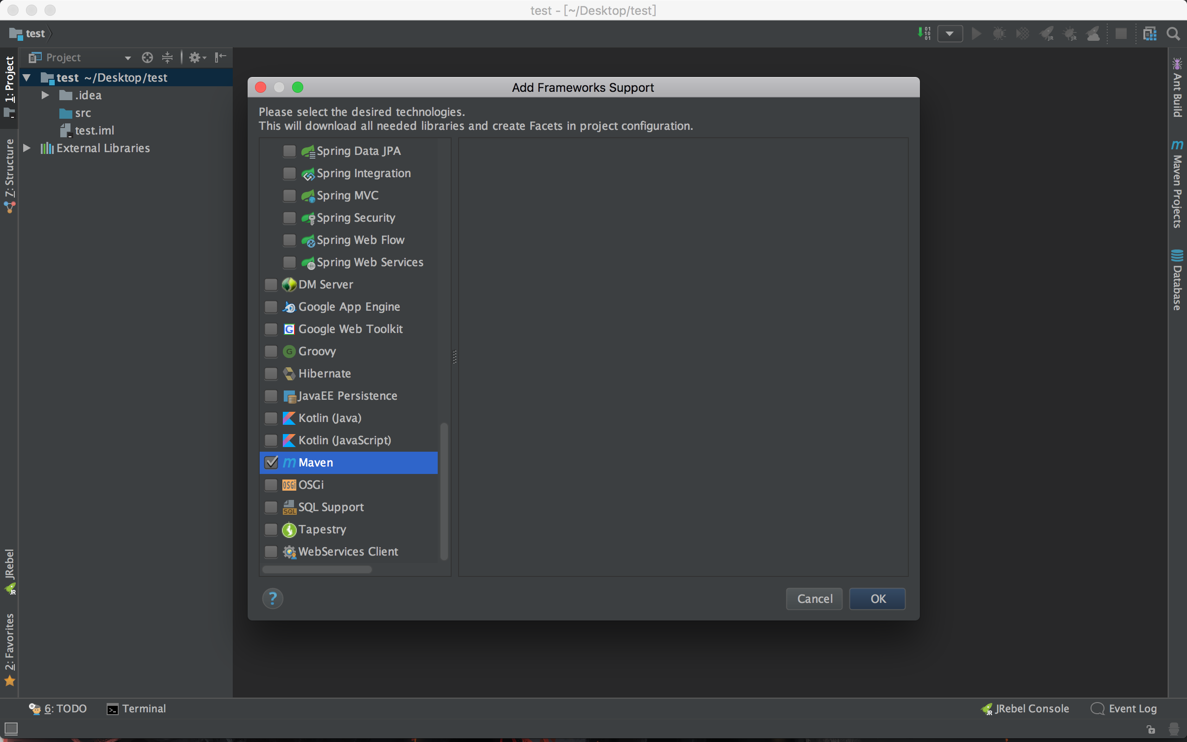Select the src folder

point(75,113)
